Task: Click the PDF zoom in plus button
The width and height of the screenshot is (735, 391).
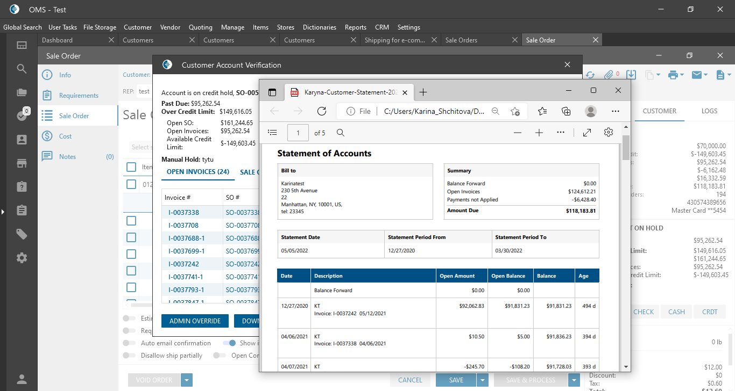Action: tap(539, 133)
